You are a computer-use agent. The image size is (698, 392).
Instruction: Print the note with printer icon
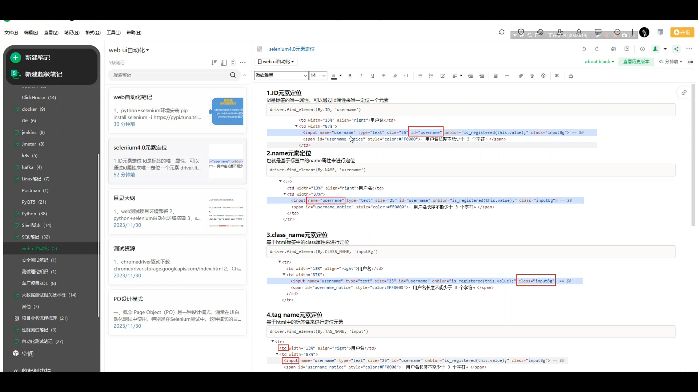click(x=614, y=49)
